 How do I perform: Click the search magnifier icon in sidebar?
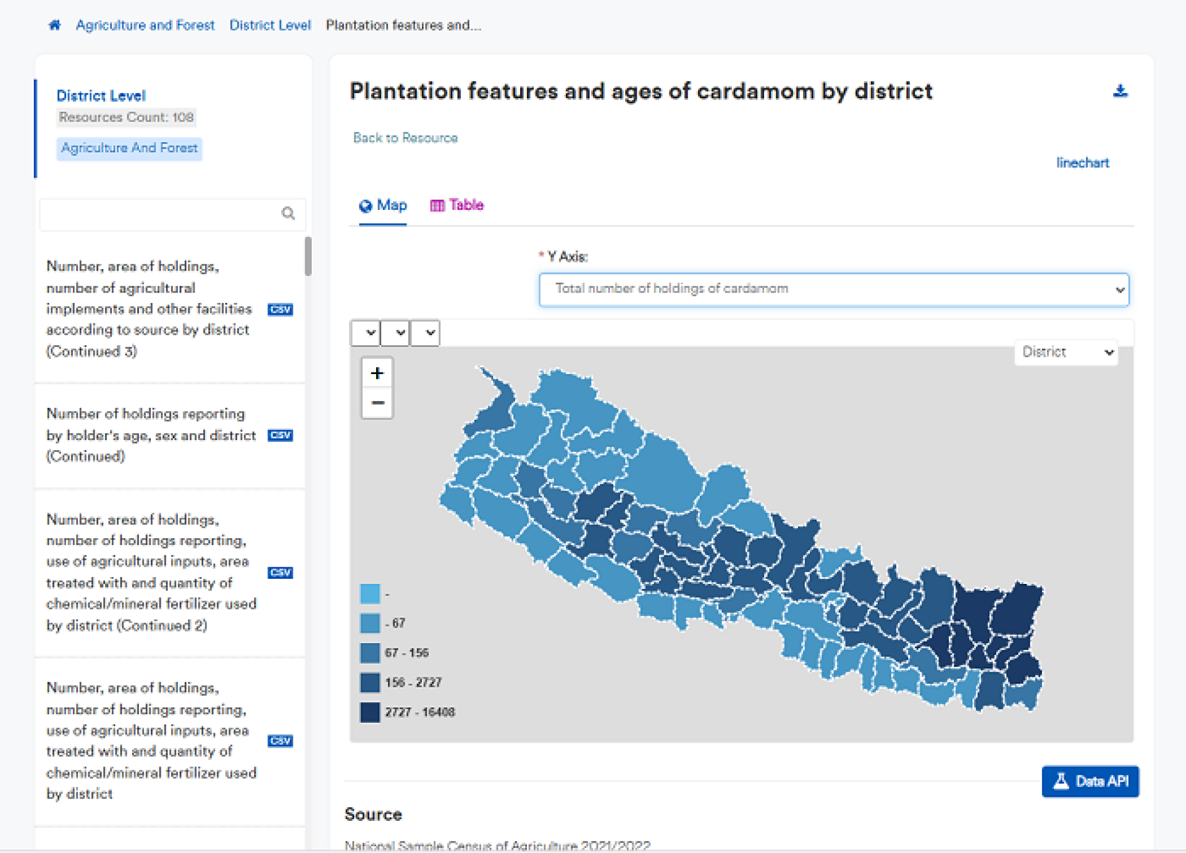288,214
